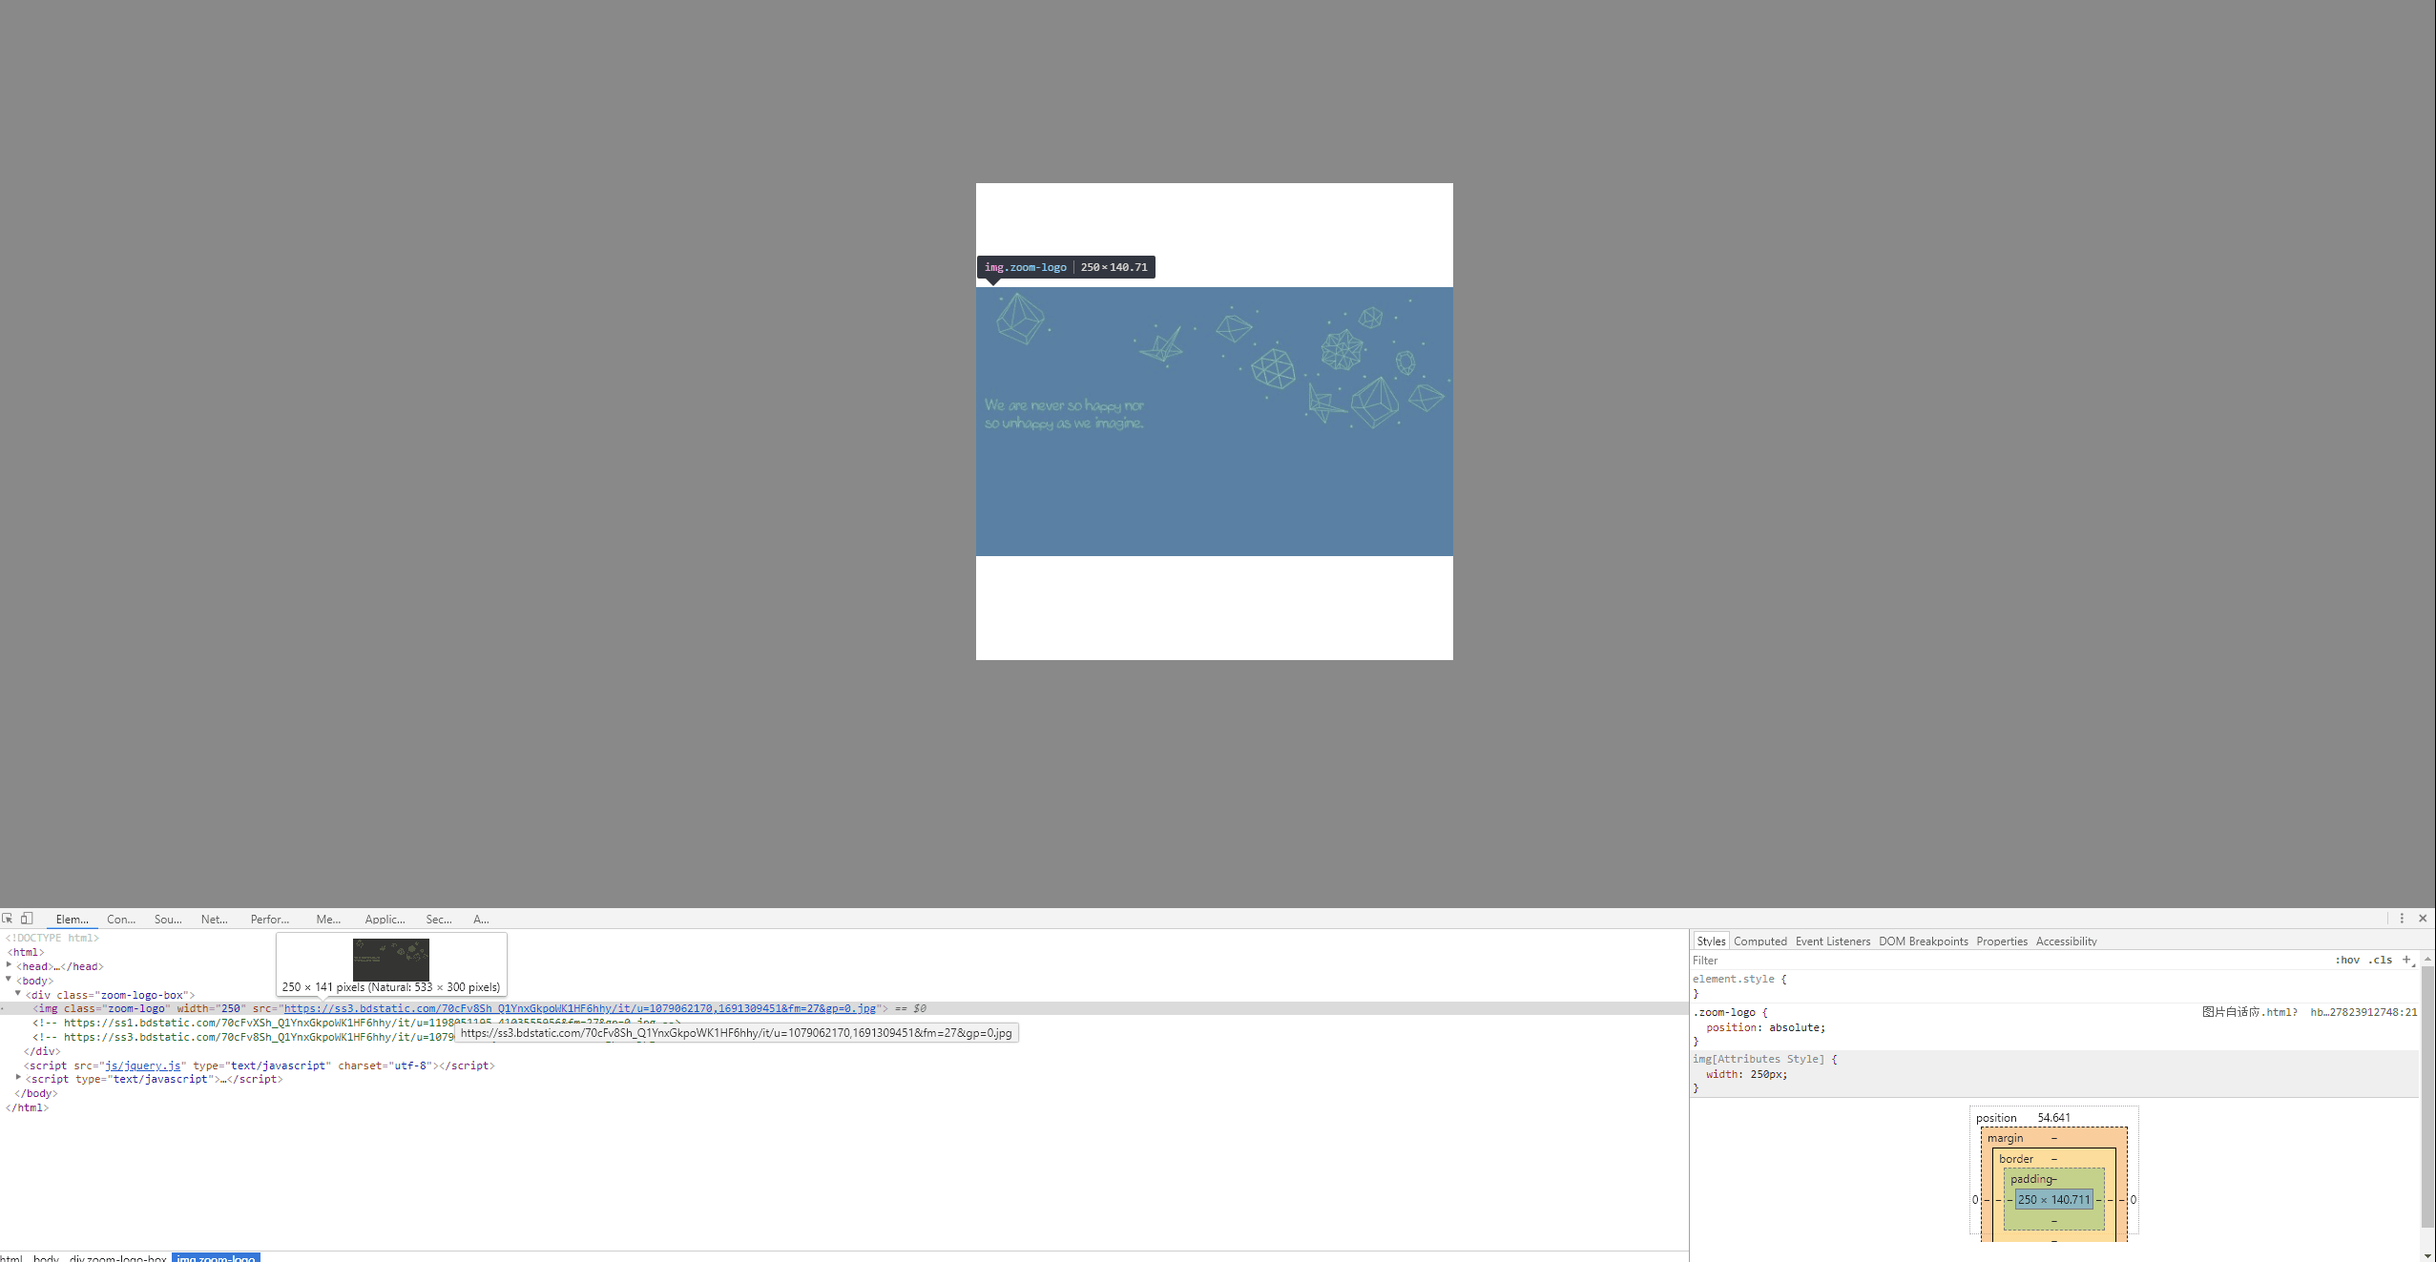Screen dimensions: 2436x1262
Task: Close the DevTools panel
Action: pyautogui.click(x=2423, y=919)
